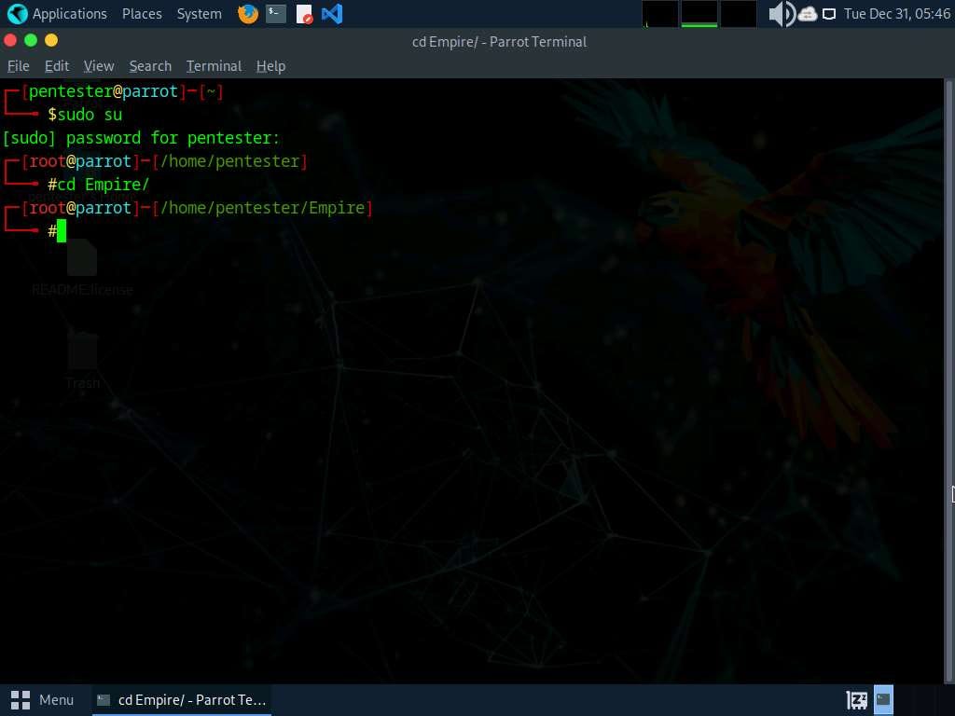Open the Firefox browser launcher

click(248, 13)
